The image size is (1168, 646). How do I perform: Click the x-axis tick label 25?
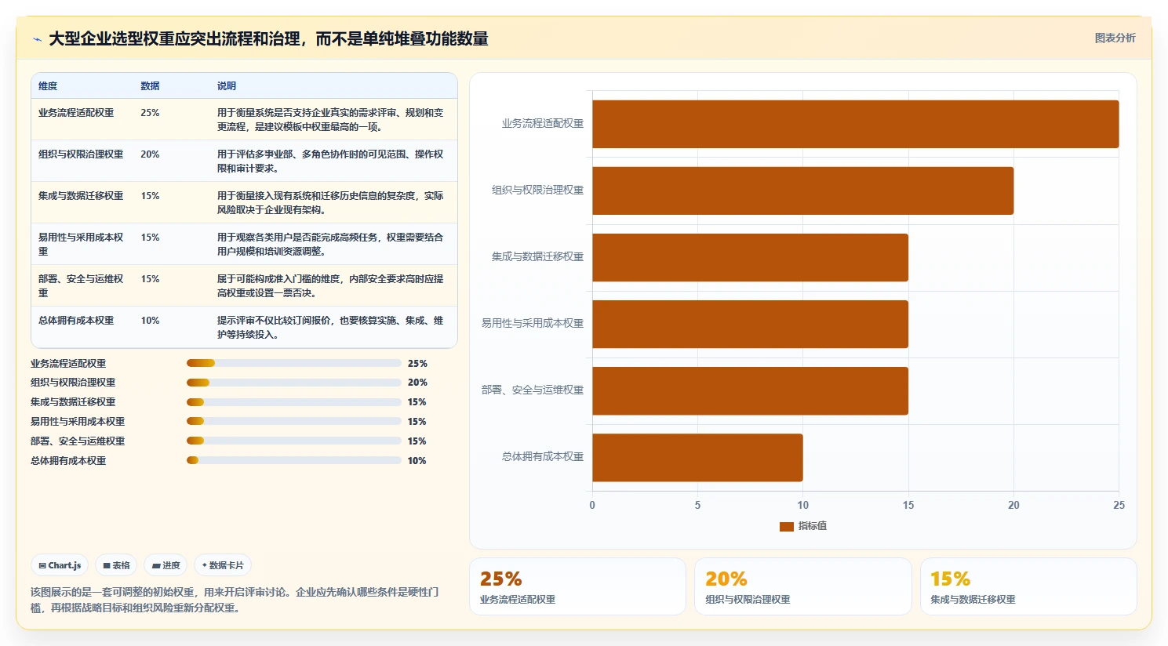pos(1119,506)
